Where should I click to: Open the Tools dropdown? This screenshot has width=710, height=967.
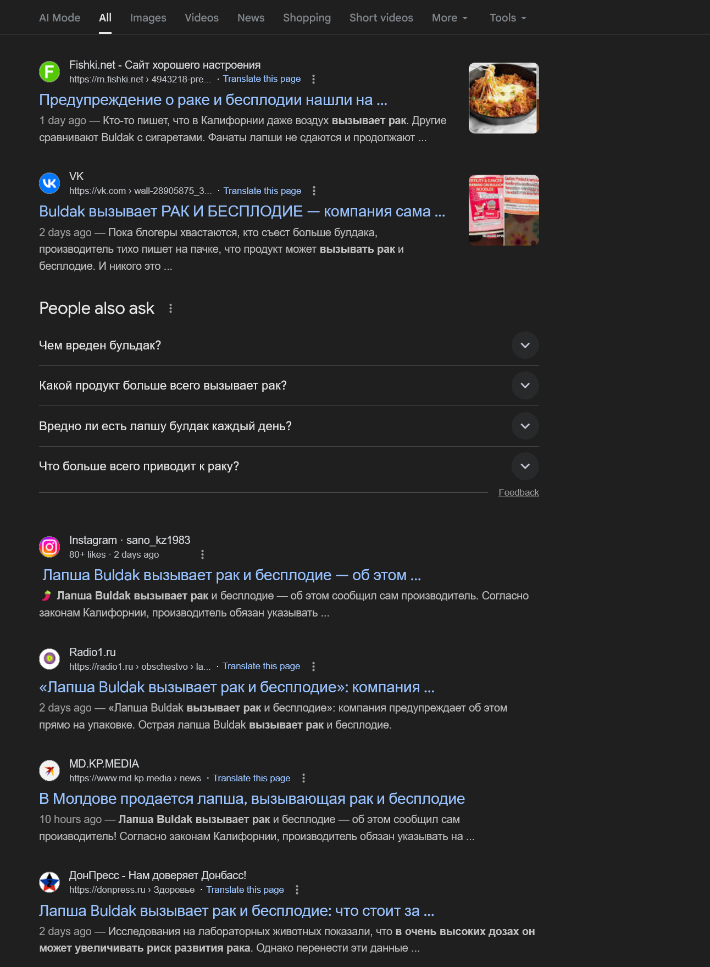(508, 18)
